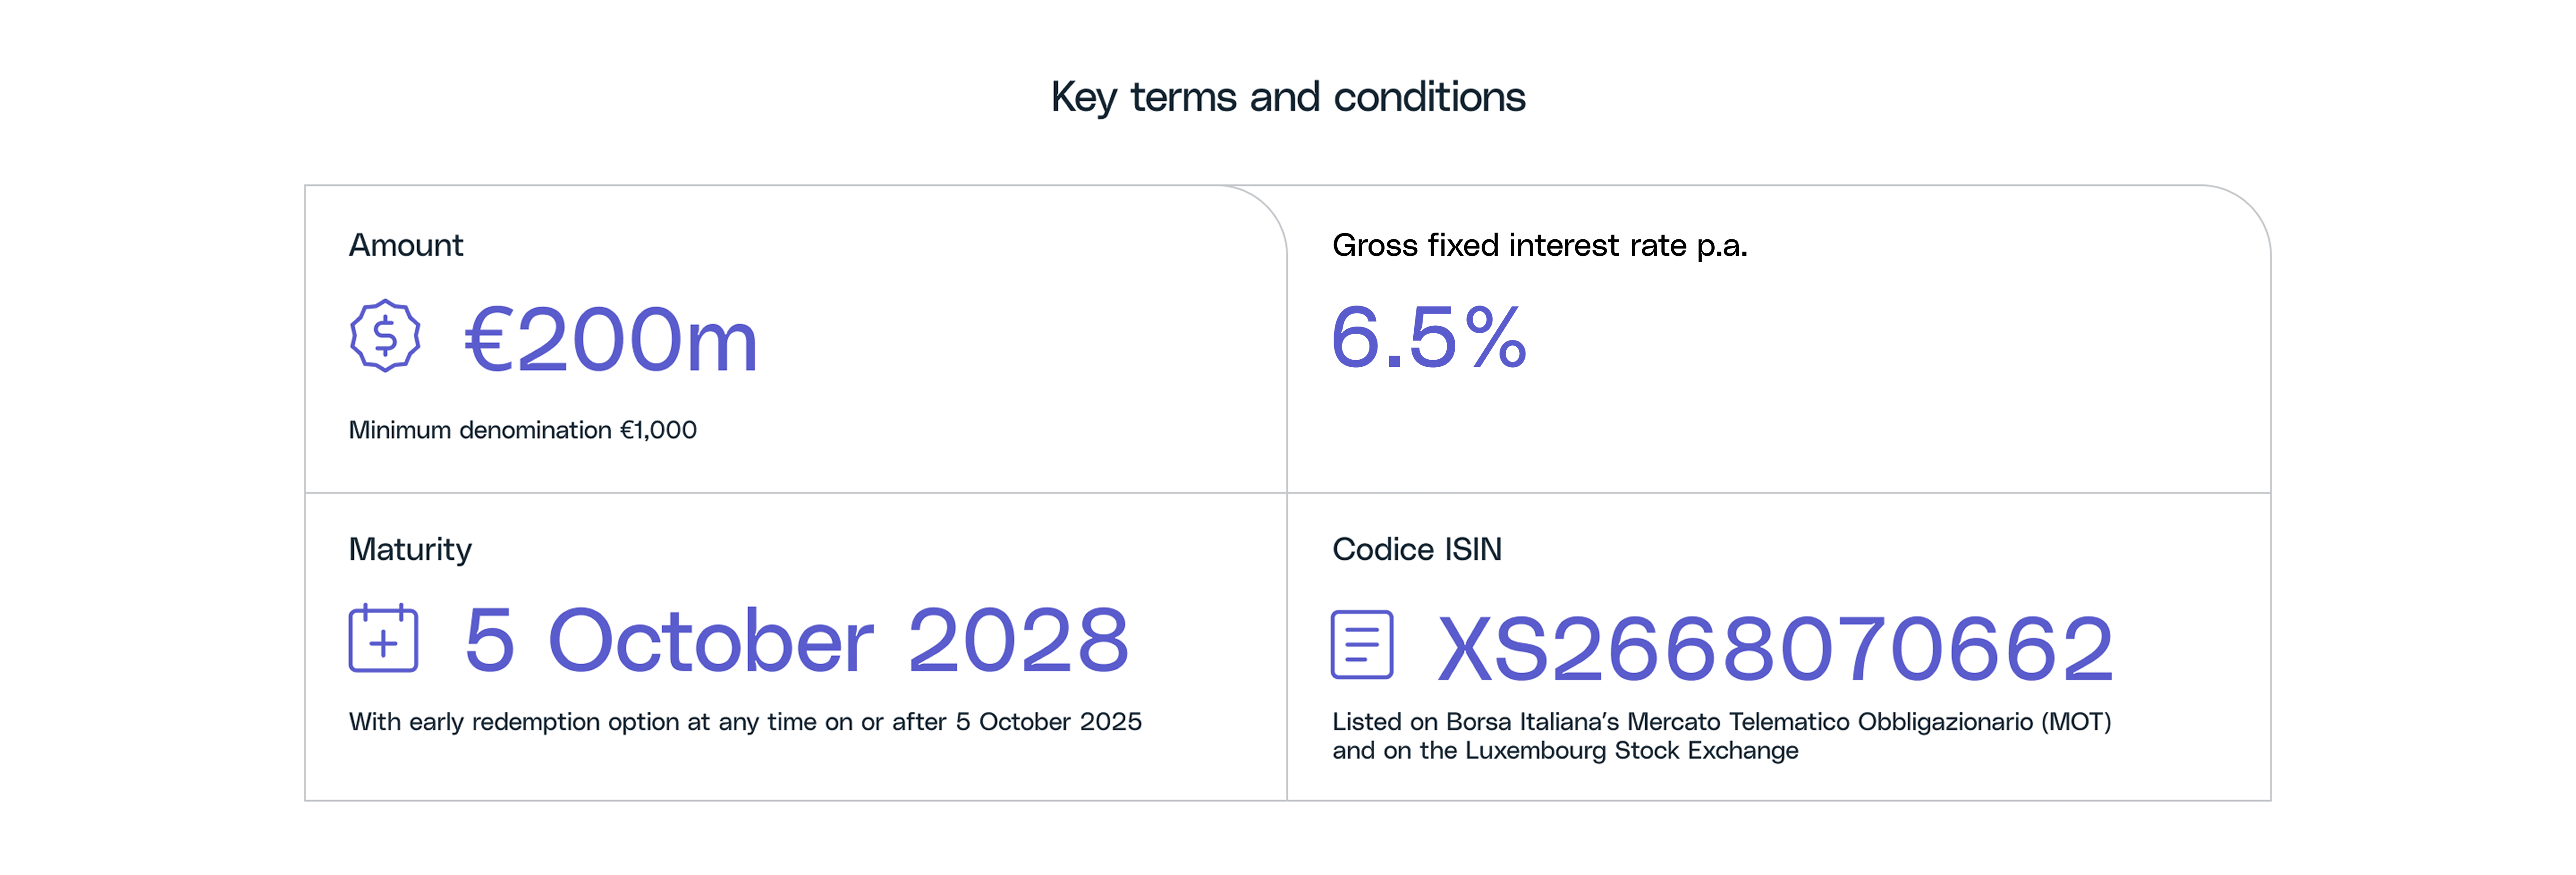The width and height of the screenshot is (2576, 875).
Task: Click the "Borsa Italiana's" text
Action: (1532, 722)
